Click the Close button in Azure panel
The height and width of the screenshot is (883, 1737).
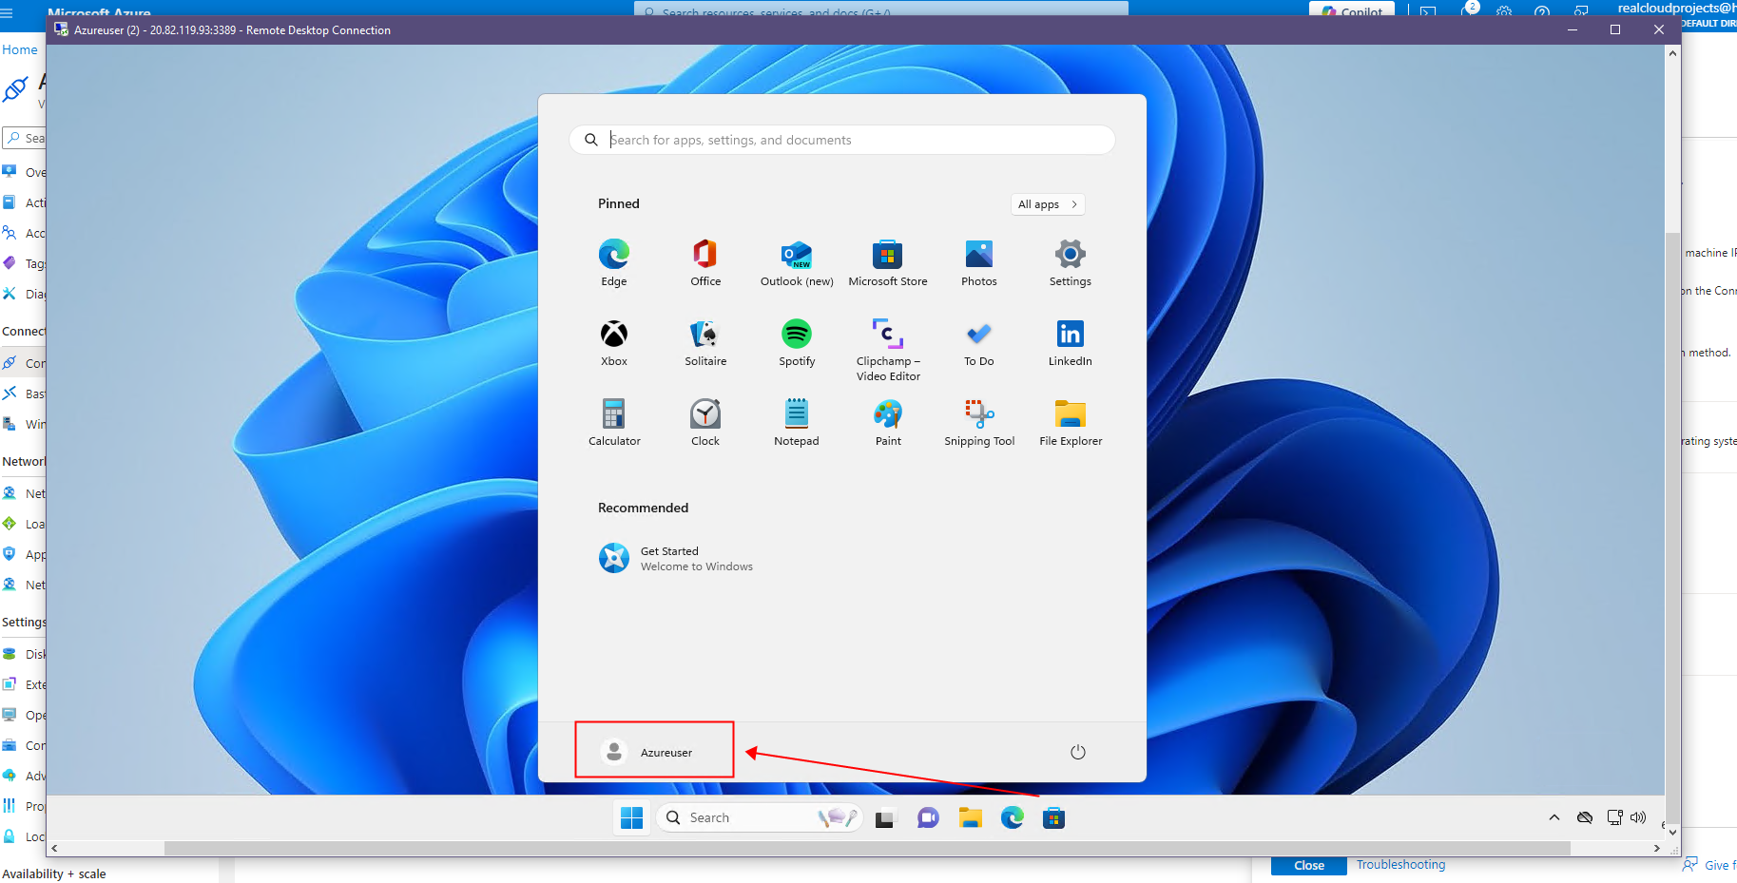point(1308,865)
